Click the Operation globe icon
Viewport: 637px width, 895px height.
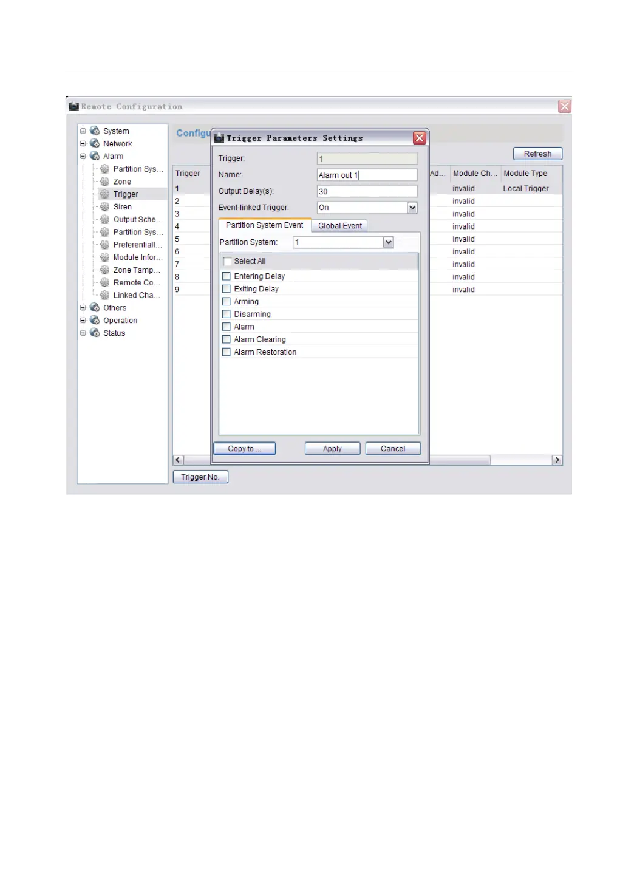click(x=95, y=320)
